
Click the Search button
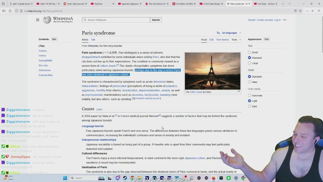tap(156, 20)
